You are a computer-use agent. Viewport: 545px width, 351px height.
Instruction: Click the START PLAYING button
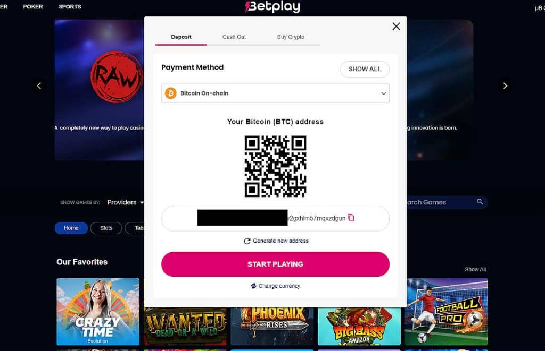tap(275, 264)
